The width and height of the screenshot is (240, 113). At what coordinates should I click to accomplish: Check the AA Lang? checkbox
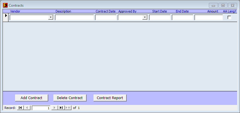229,17
